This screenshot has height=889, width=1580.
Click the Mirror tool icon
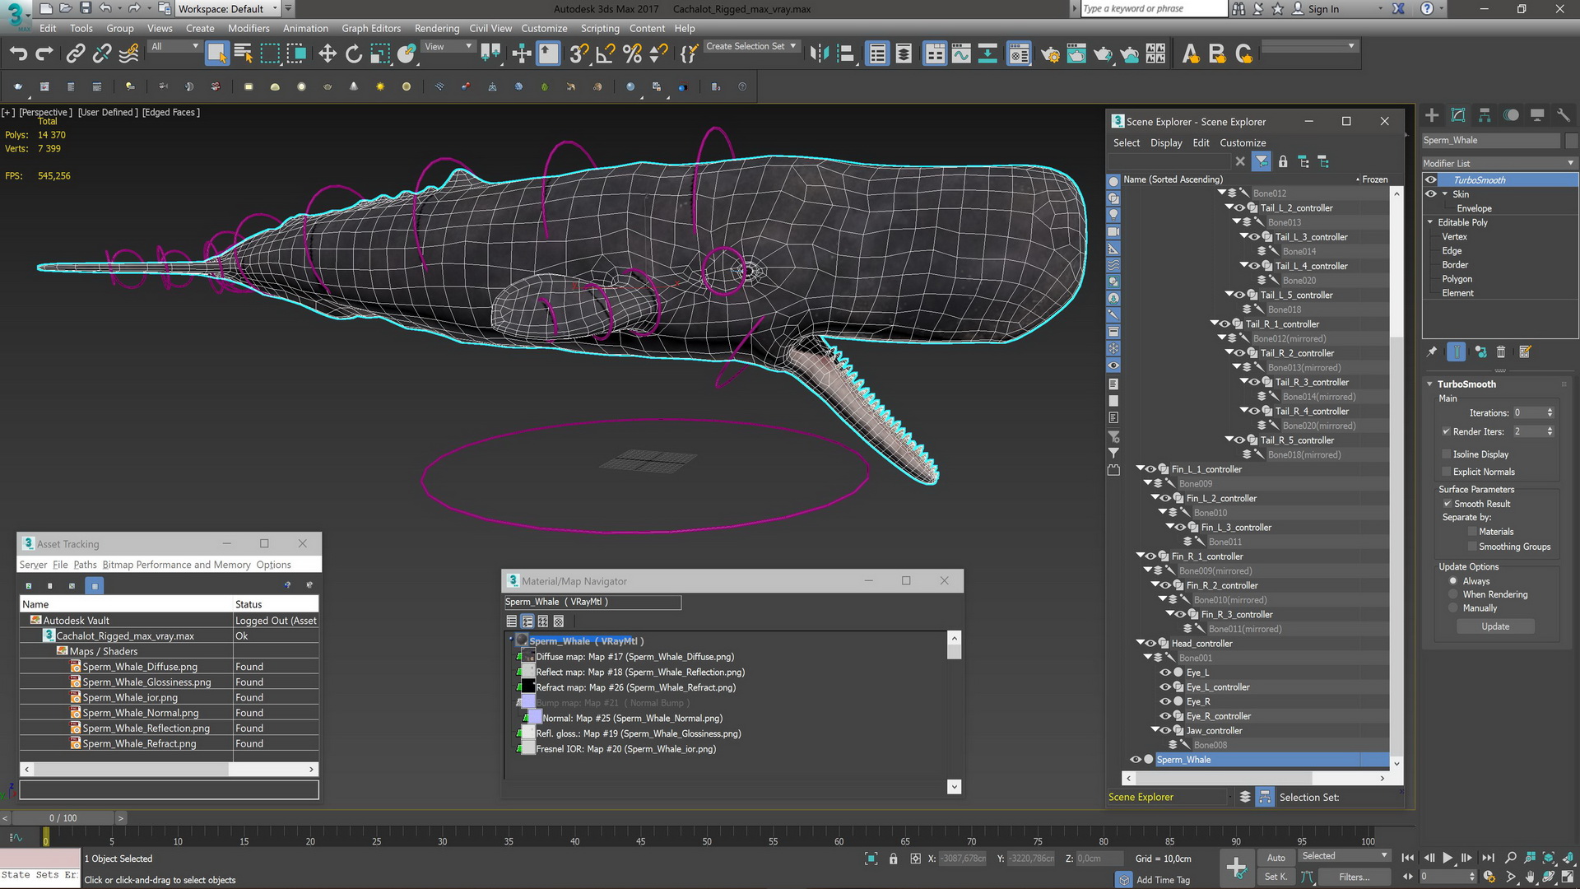[821, 54]
